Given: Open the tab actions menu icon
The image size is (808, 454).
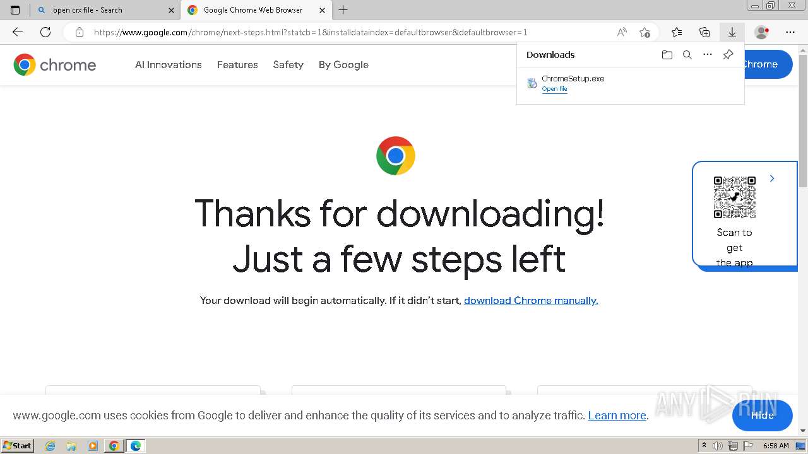Looking at the screenshot, I should tap(15, 10).
